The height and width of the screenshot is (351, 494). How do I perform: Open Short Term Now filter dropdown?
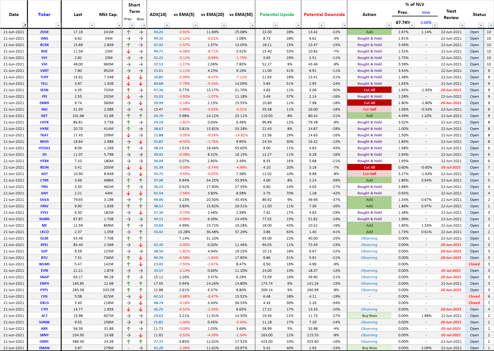point(144,25)
